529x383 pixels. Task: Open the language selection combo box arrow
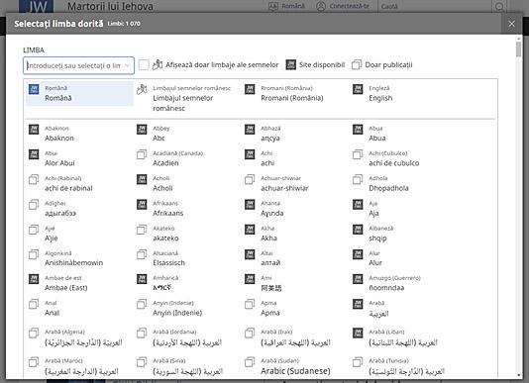[127, 65]
